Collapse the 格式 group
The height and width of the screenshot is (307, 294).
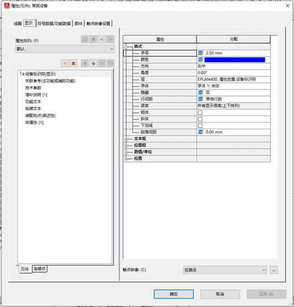coord(126,47)
